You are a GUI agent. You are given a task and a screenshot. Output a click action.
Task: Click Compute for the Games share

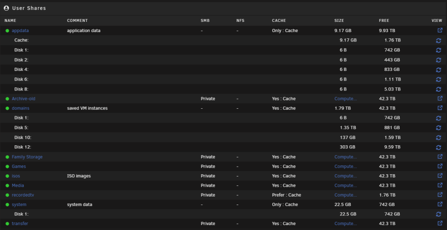click(346, 166)
